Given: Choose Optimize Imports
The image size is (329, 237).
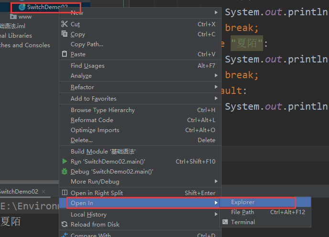Looking at the screenshot, I should (x=140, y=130).
